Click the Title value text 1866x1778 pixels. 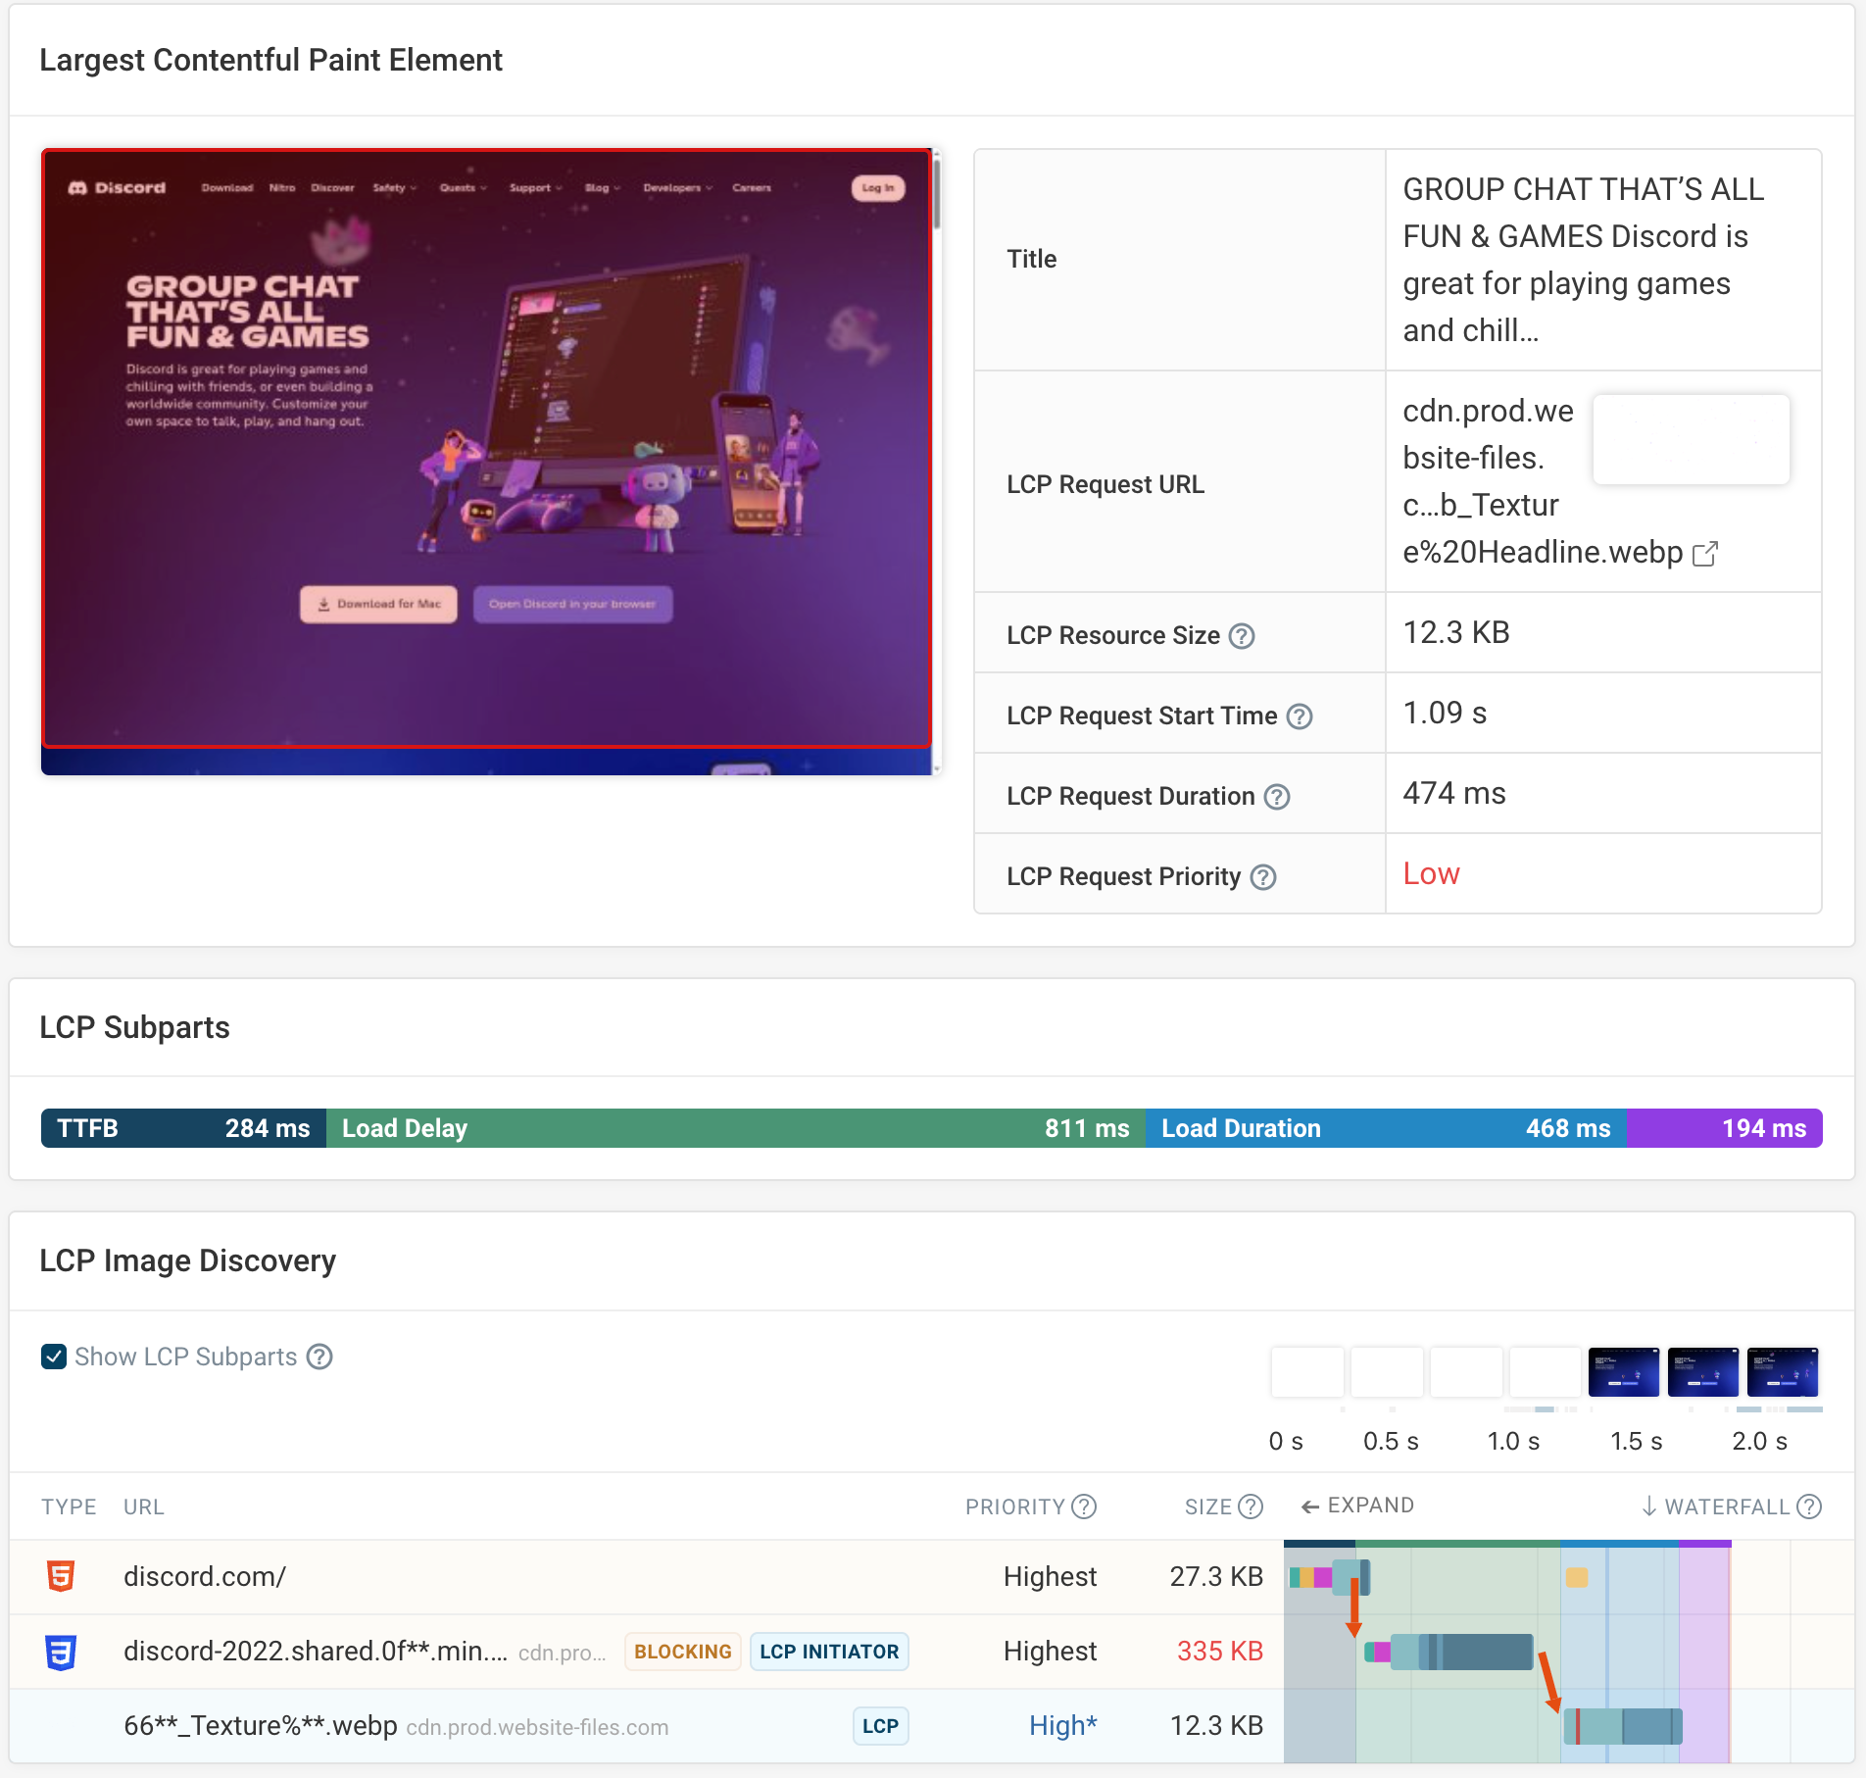[x=1583, y=260]
